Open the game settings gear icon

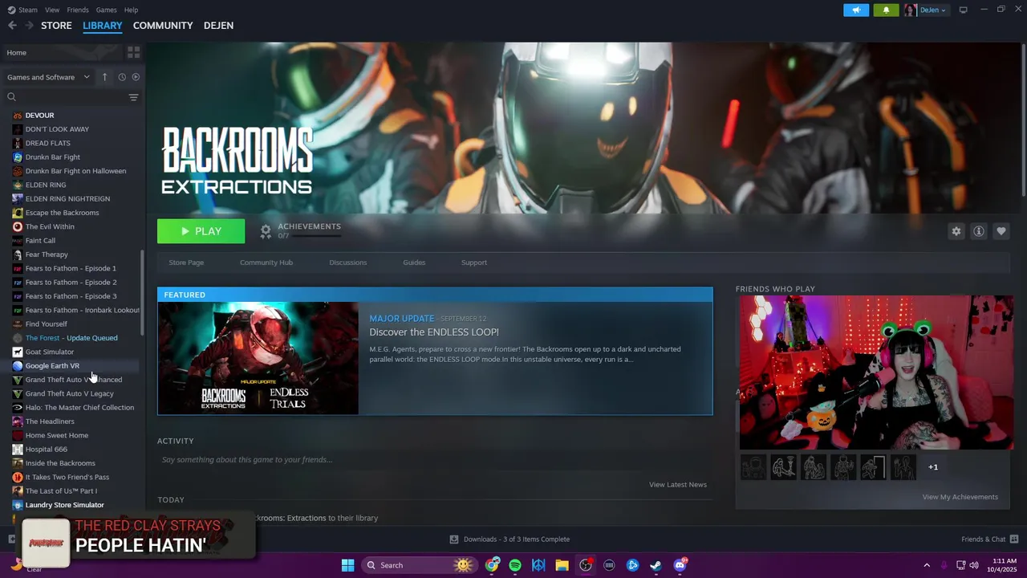[956, 231]
